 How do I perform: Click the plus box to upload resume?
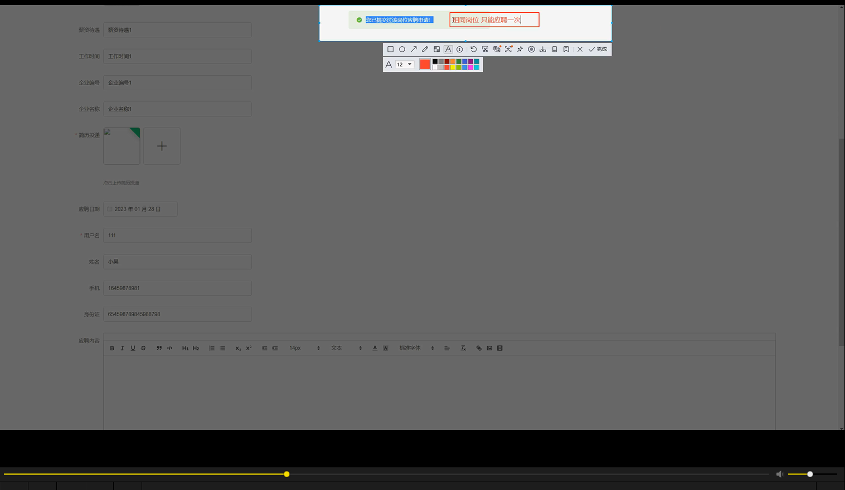pyautogui.click(x=162, y=146)
